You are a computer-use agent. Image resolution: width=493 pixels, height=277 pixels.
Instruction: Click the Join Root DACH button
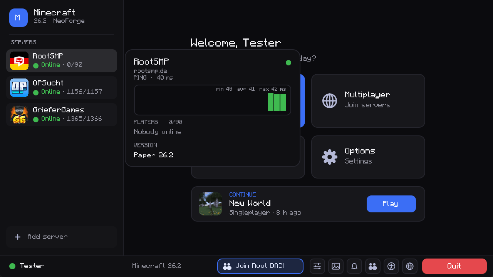click(x=260, y=266)
